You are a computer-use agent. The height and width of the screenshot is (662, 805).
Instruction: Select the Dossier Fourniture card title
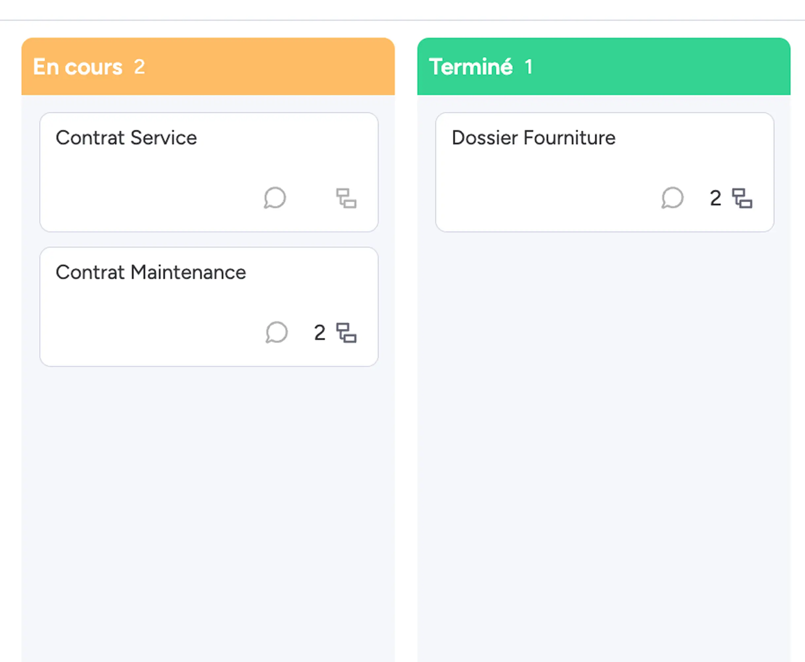point(533,138)
